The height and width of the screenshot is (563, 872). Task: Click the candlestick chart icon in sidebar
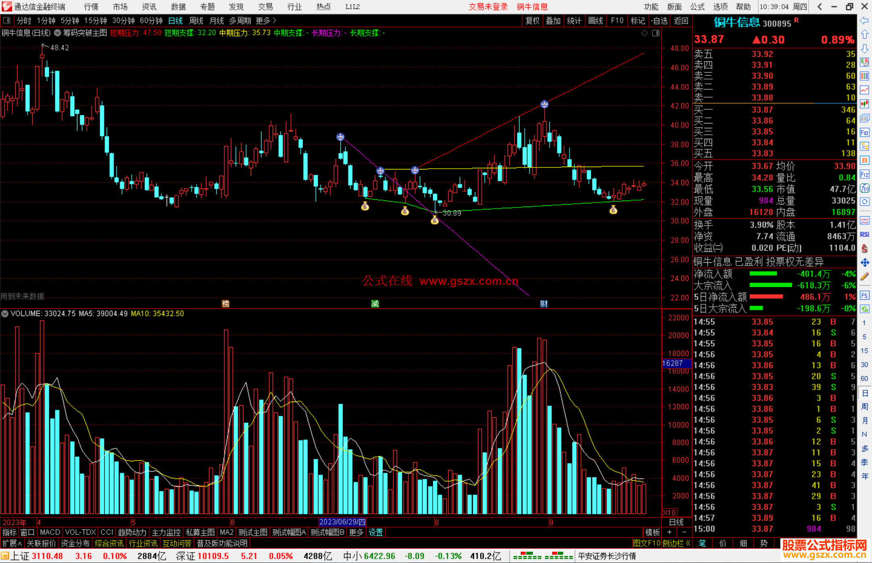864,104
